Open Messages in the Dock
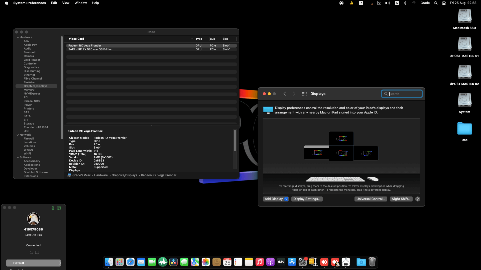This screenshot has height=270, width=481. [184, 262]
